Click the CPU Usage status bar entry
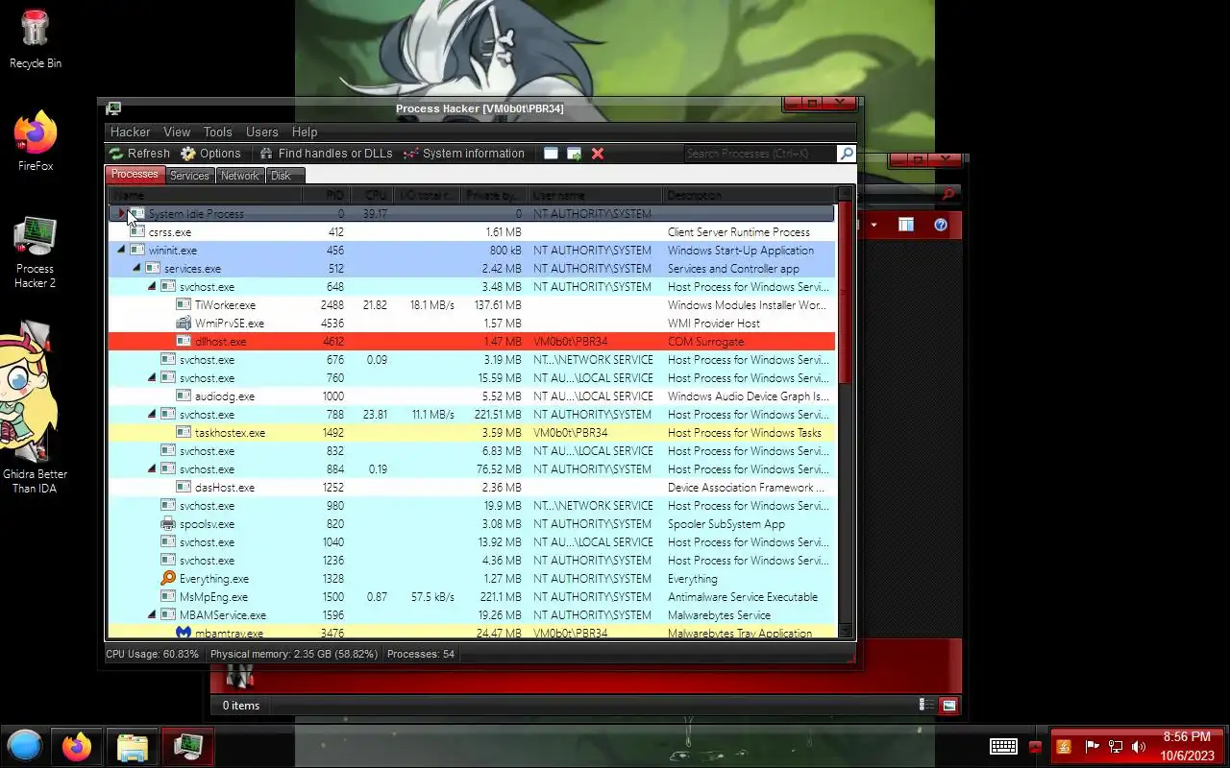Viewport: 1230px width, 768px height. (153, 654)
